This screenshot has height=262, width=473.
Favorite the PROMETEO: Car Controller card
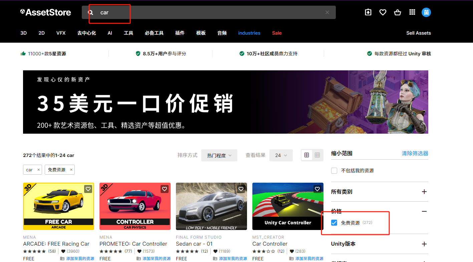(x=165, y=189)
